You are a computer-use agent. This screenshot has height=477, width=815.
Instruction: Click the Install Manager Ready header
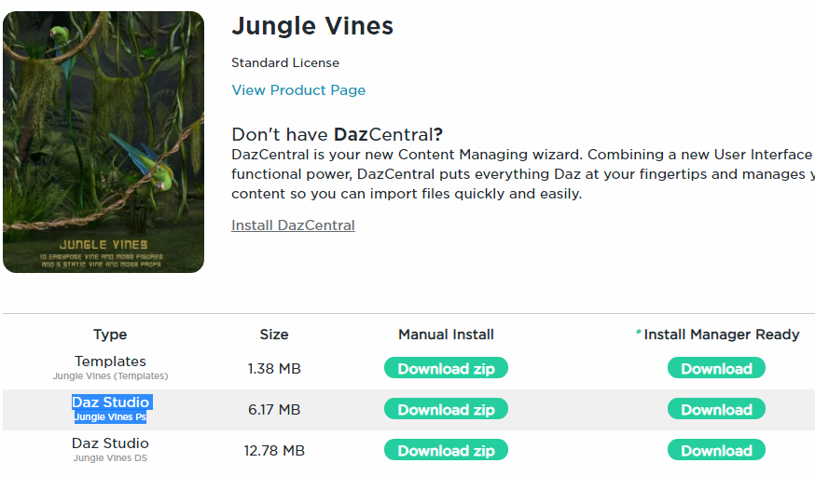click(x=721, y=334)
